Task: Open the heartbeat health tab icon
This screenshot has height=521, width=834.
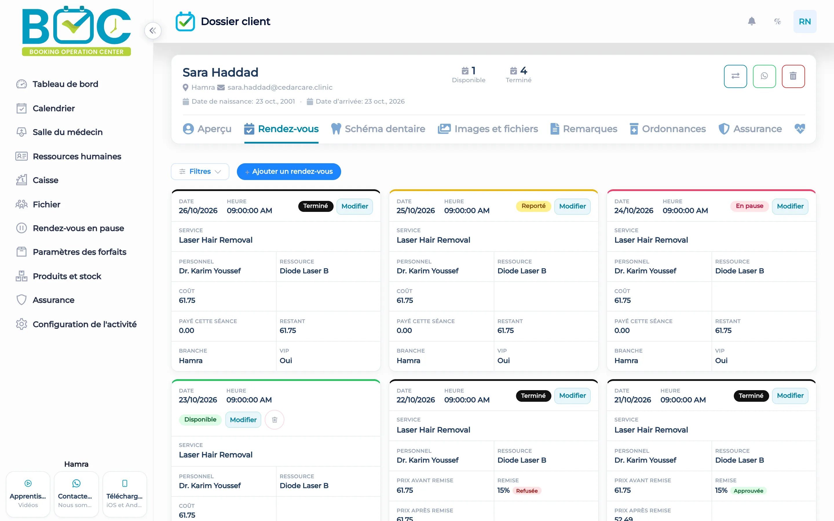Action: [800, 129]
